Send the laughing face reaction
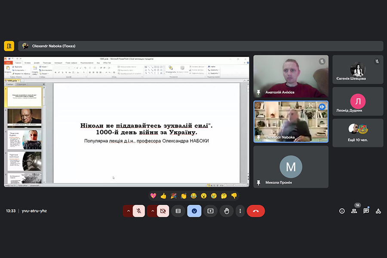Screen dimensions: 387x258 tap(194, 196)
